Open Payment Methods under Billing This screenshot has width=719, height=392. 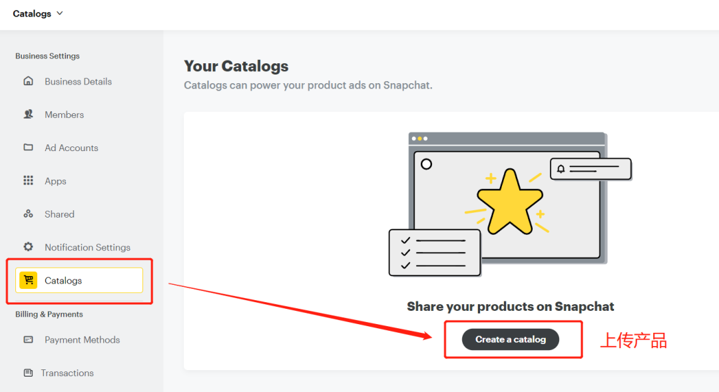tap(82, 339)
